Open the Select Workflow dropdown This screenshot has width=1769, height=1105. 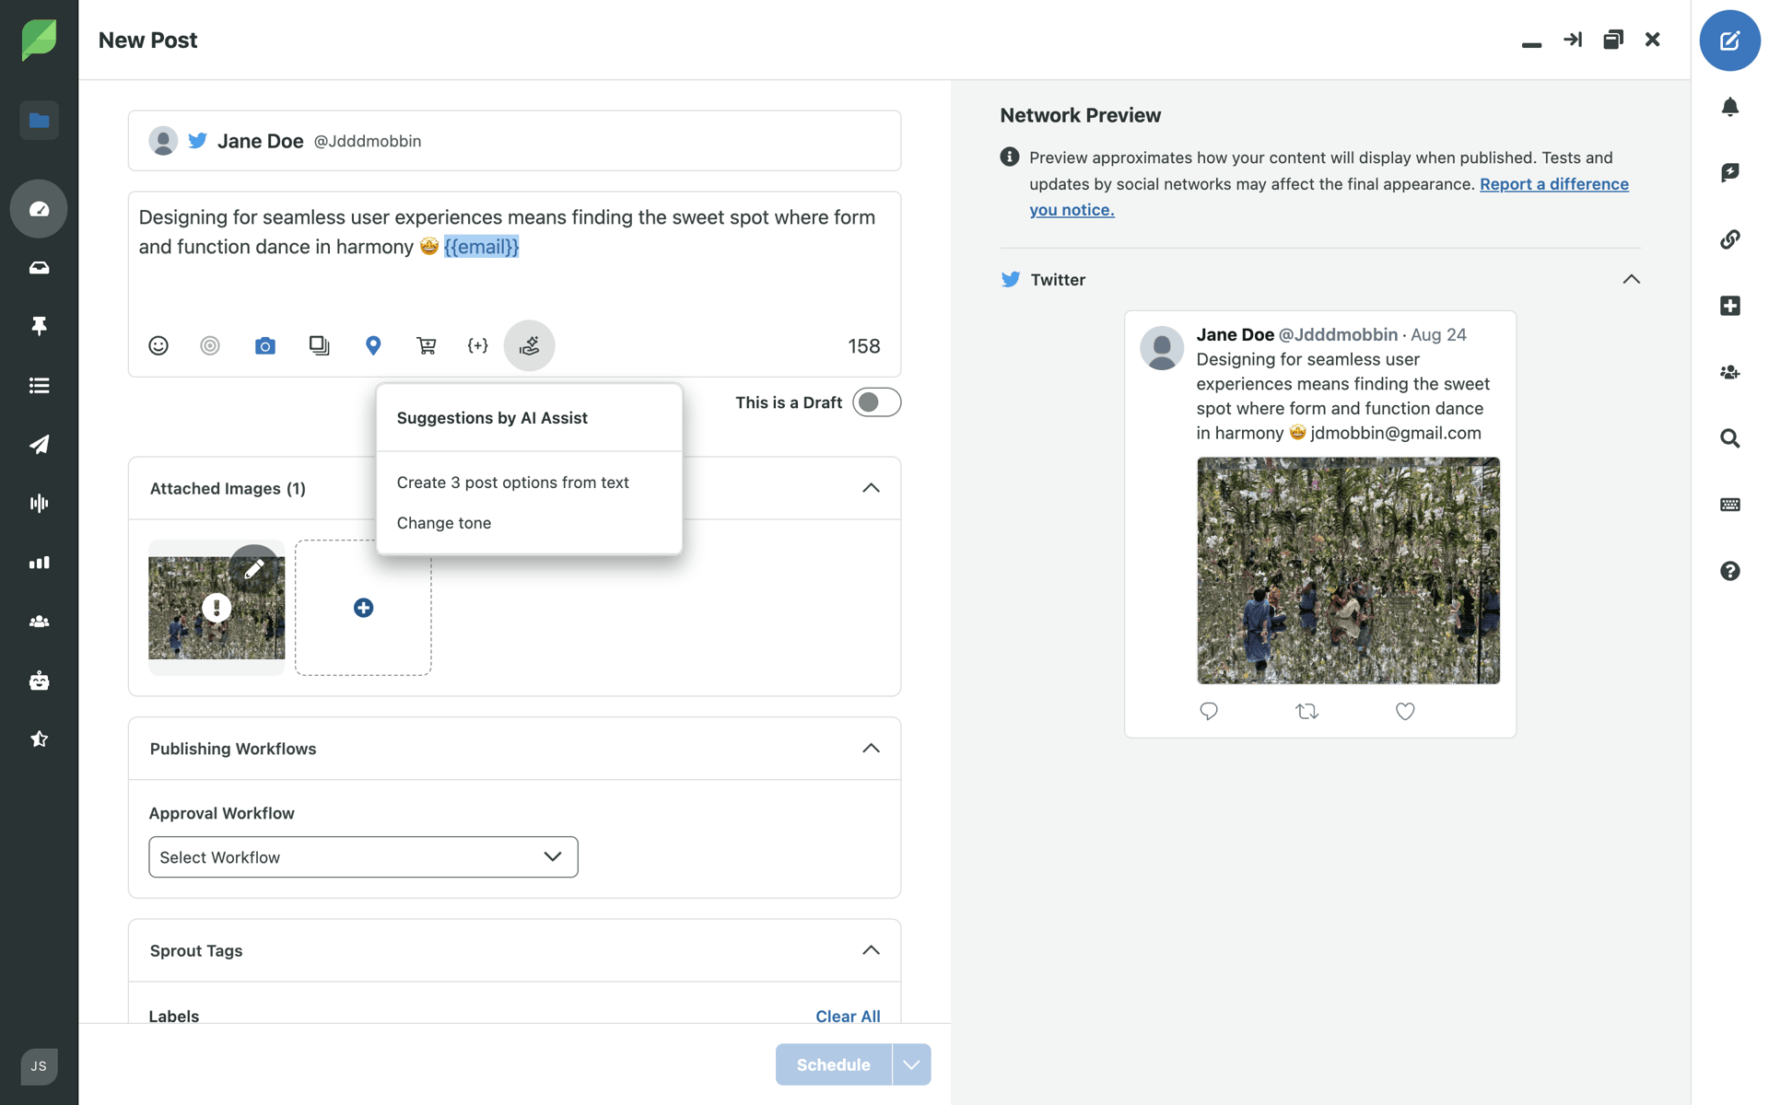[363, 857]
